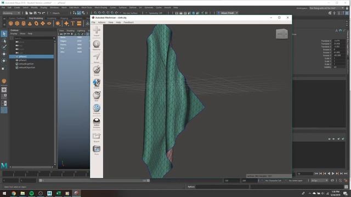The image size is (351, 197).
Task: Open the Outliner search filter dropdown arrow
Action: pyautogui.click(x=54, y=38)
